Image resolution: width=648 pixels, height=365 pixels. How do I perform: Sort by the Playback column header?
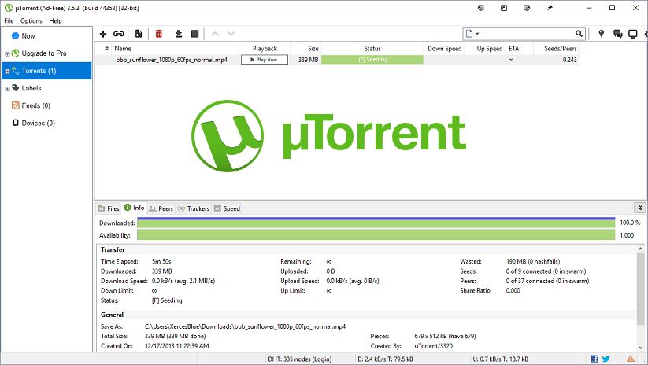point(265,48)
